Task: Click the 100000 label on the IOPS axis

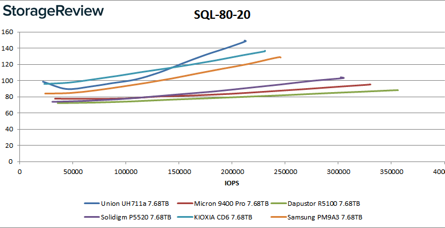Action: (126, 172)
